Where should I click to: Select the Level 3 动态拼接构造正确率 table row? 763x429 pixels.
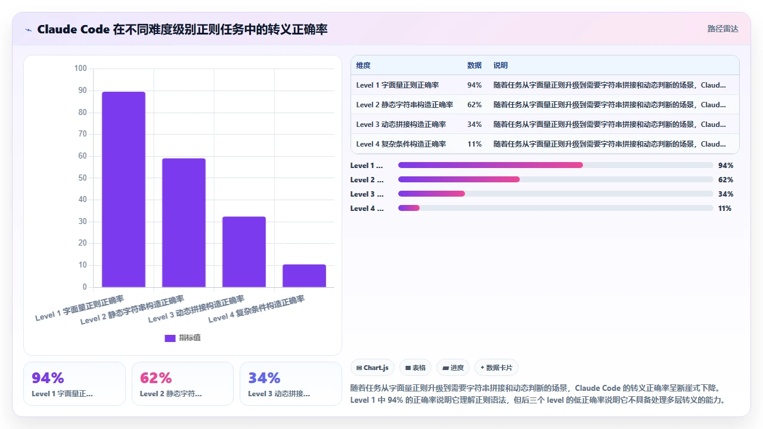pos(545,125)
